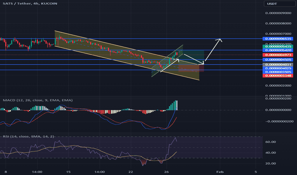Click the 8 date label on time axis
Screen dimensions: 297x175
[x=6, y=172]
